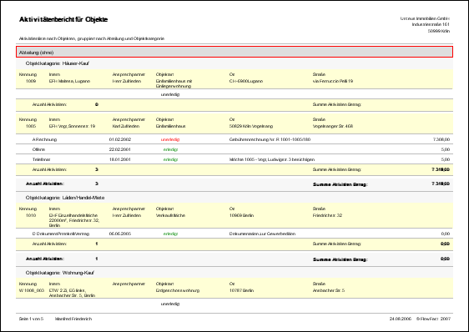Click the Straße value Ansbacher Str. 5
The image size is (469, 332).
point(329,290)
